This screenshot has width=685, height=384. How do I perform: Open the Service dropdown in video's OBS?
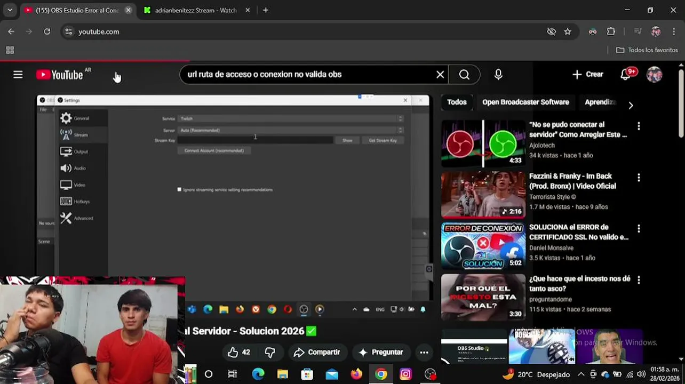pos(291,119)
